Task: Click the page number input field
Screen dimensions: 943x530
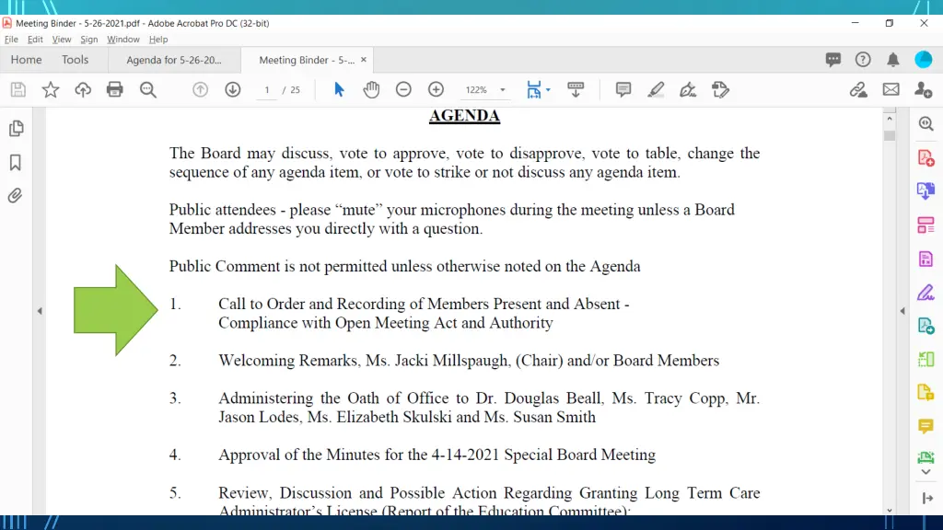Action: tap(266, 89)
